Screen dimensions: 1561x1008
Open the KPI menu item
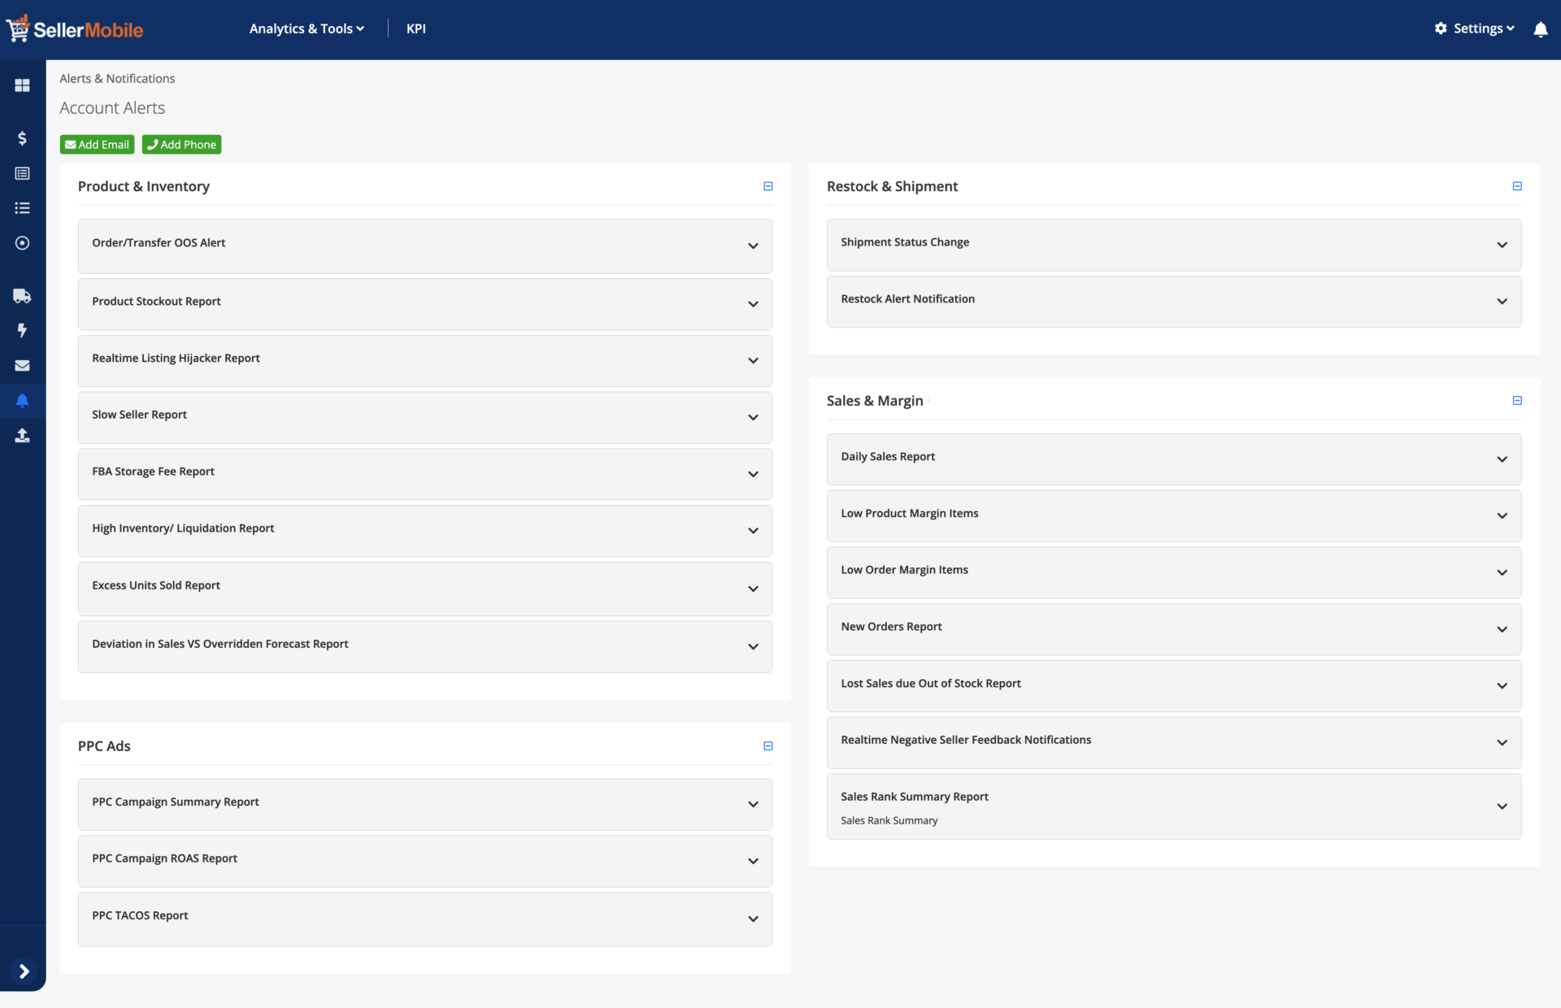tap(415, 28)
